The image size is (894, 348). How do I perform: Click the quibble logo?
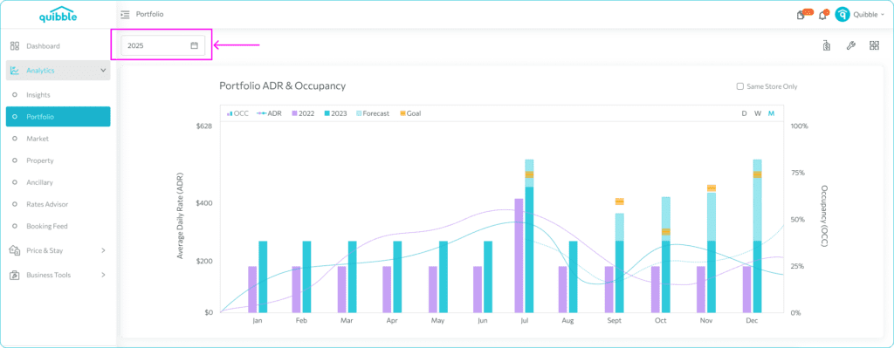pos(58,16)
